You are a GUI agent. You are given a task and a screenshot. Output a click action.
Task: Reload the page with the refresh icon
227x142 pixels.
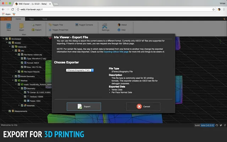click(13, 10)
